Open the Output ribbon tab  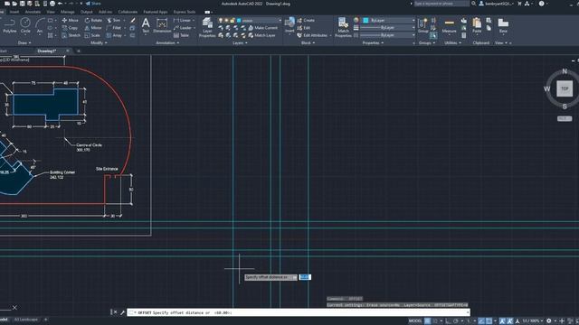(x=87, y=12)
